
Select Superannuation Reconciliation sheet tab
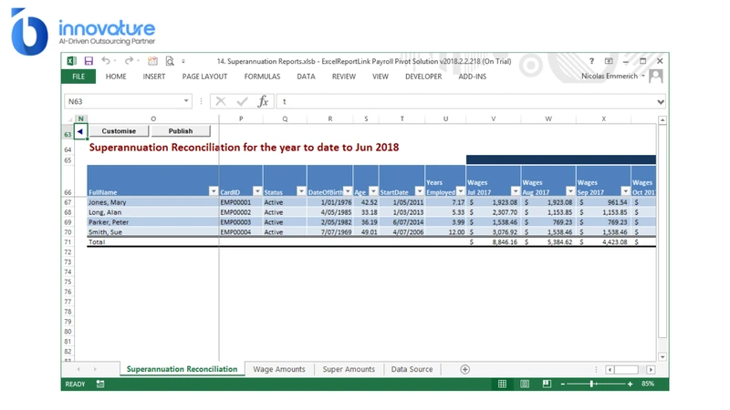coord(182,369)
